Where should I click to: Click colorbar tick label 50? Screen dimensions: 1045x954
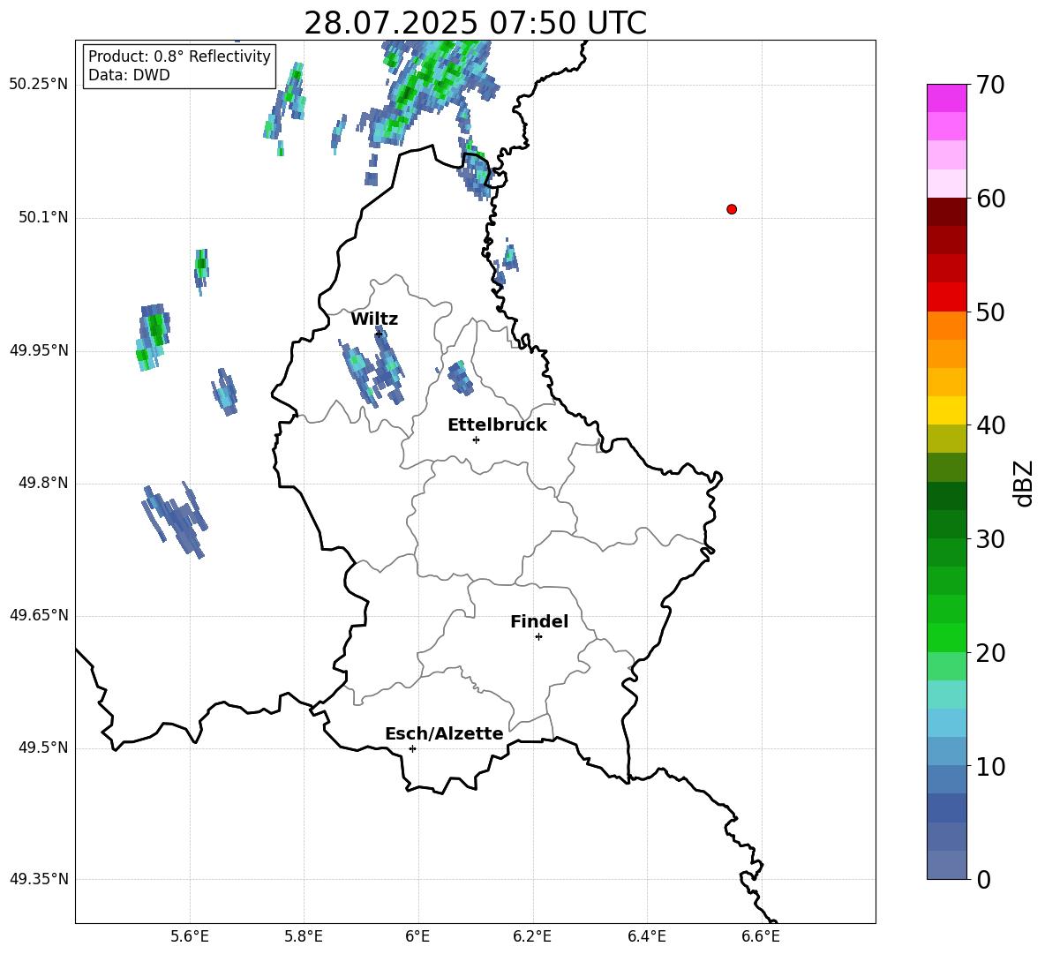point(990,312)
